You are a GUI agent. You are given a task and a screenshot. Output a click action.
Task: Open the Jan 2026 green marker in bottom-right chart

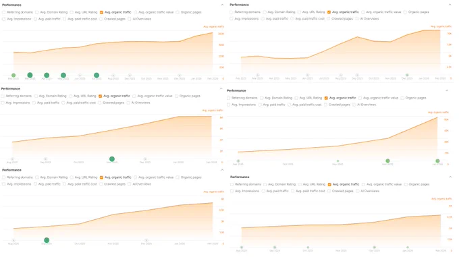408,248
